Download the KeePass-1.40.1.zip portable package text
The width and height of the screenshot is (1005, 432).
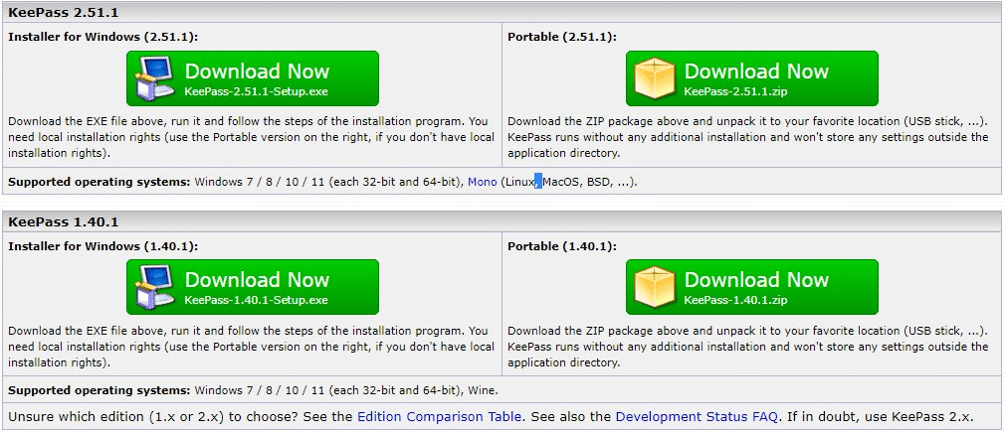pyautogui.click(x=735, y=300)
